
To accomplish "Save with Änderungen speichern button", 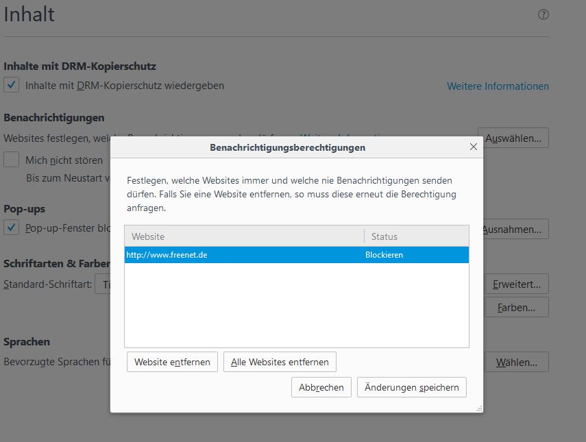I will [x=411, y=387].
